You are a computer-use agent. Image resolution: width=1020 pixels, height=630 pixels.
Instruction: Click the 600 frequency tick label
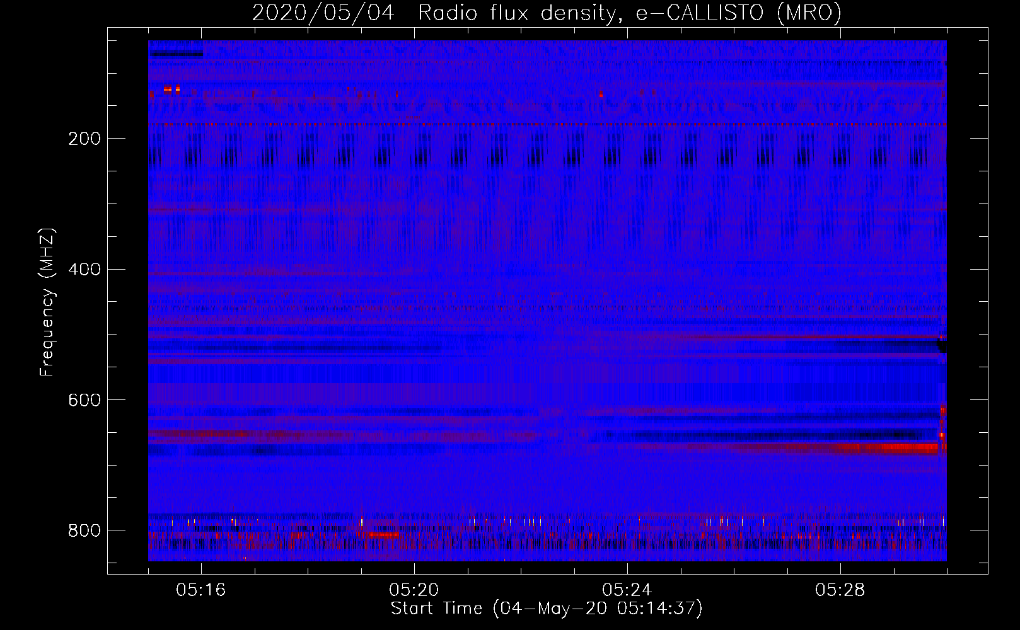[84, 400]
